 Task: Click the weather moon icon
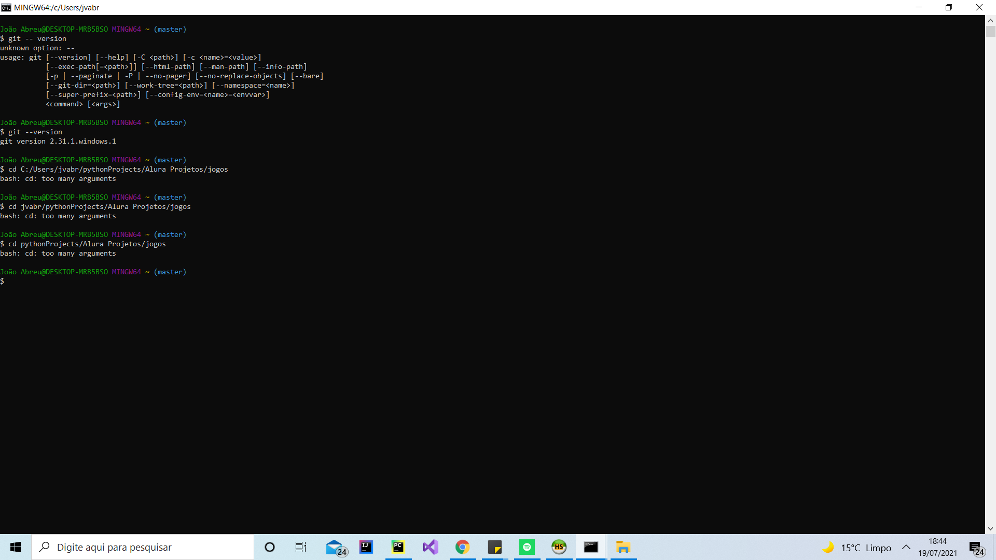click(828, 547)
